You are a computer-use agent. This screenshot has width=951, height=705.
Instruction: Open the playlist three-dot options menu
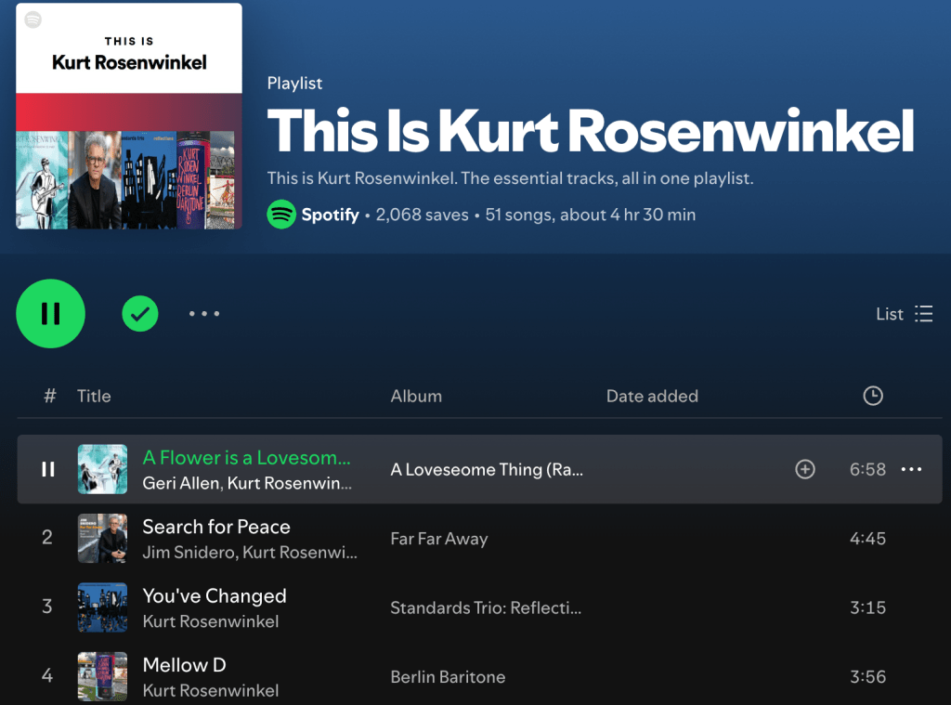(x=204, y=314)
